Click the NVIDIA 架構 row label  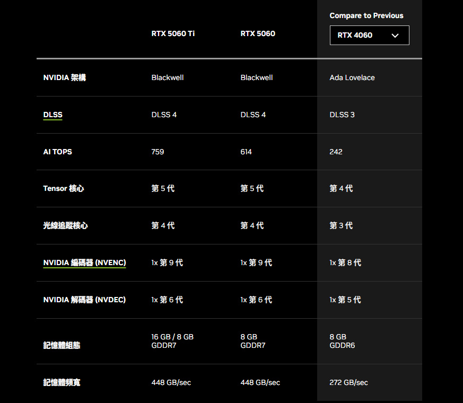[x=65, y=77]
